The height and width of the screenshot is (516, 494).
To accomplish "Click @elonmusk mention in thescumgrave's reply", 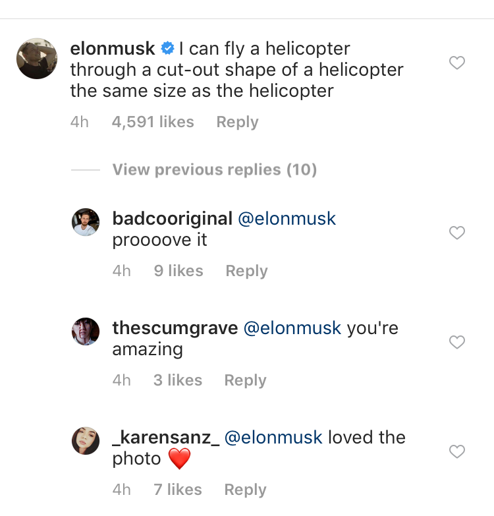I will click(292, 328).
